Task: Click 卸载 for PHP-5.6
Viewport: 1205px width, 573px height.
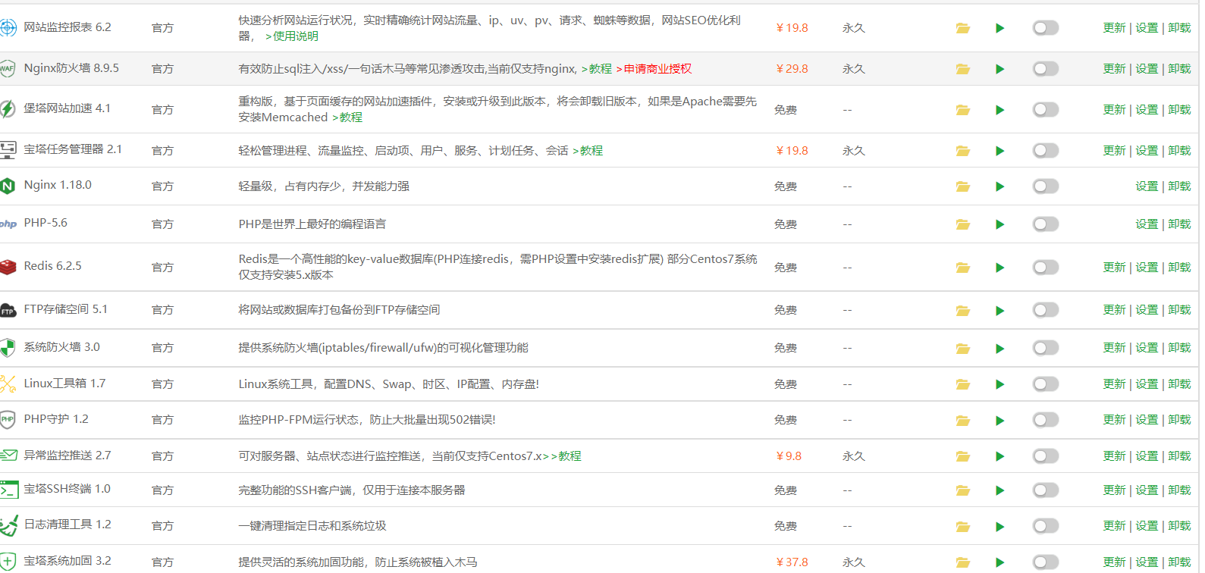Action: tap(1179, 224)
